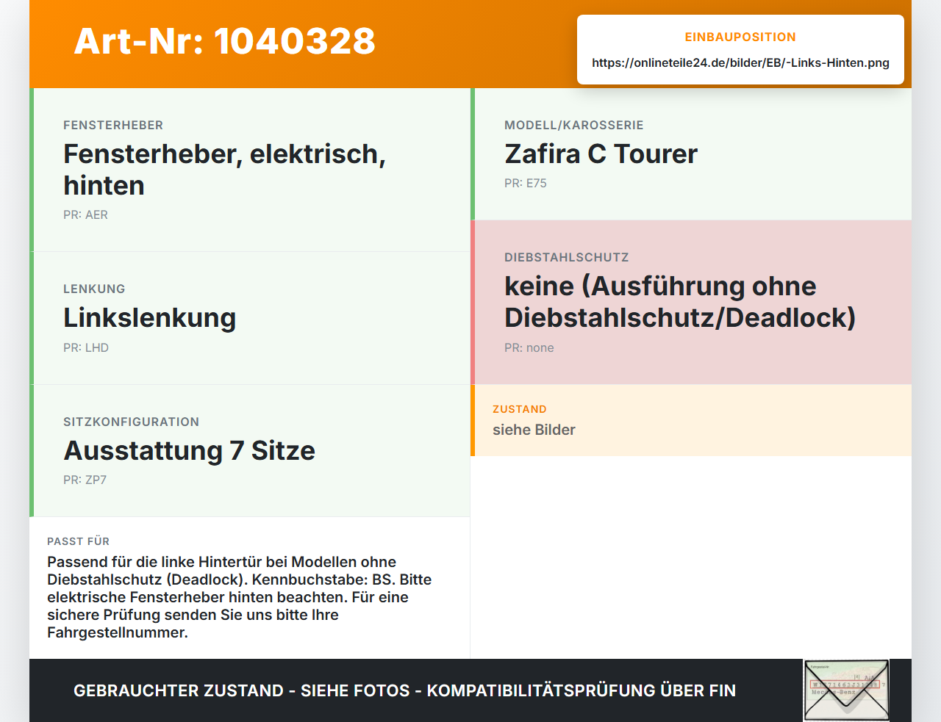Click the SITZKONFIGURATION label
The image size is (941, 722).
(x=131, y=422)
